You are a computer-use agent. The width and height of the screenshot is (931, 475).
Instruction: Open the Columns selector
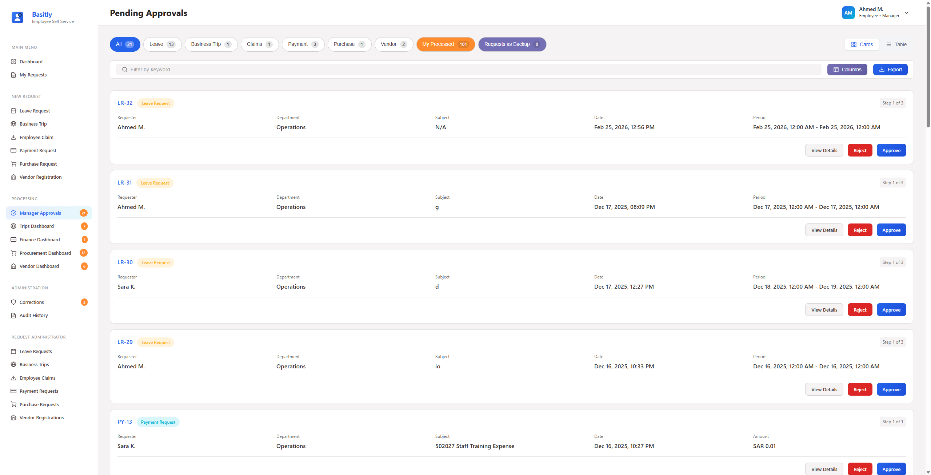point(847,69)
